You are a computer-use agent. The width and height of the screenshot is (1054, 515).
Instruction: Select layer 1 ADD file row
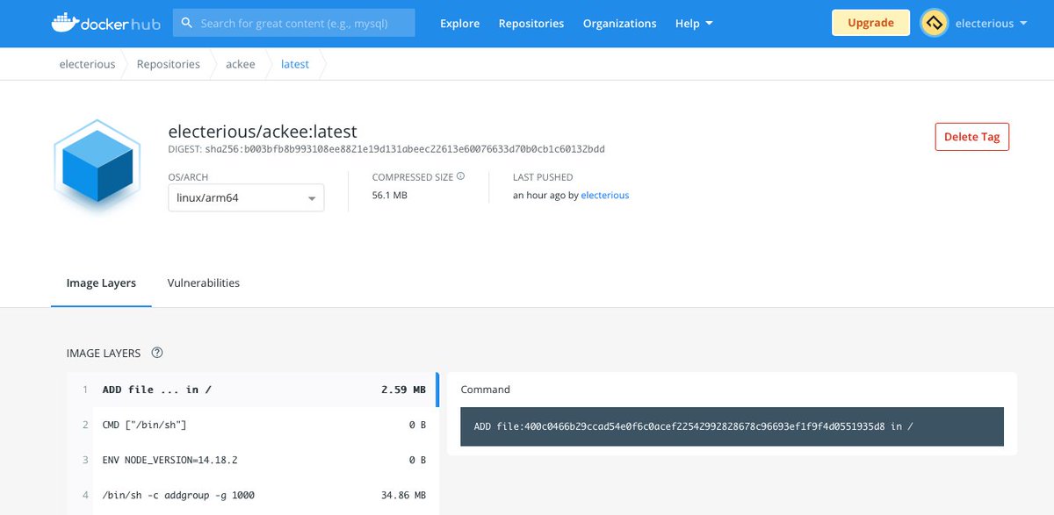coord(253,390)
